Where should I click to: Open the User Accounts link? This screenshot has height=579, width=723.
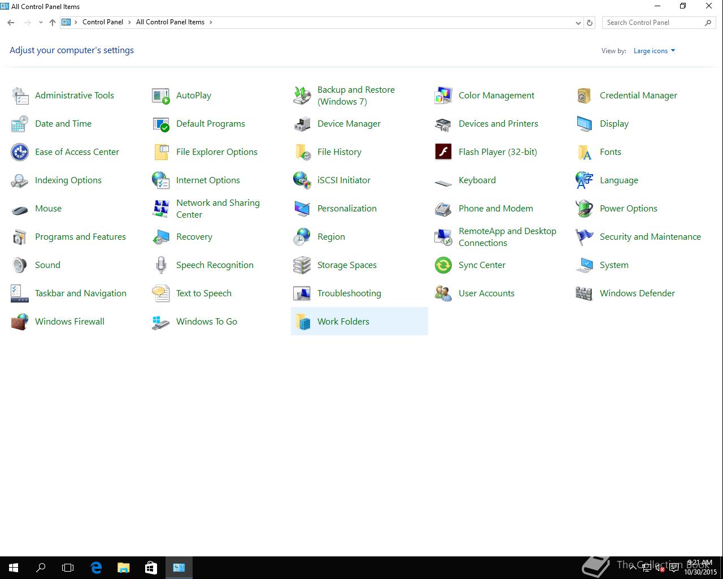486,293
